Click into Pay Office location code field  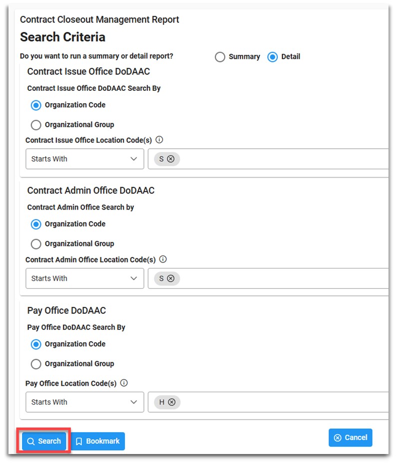[280, 402]
